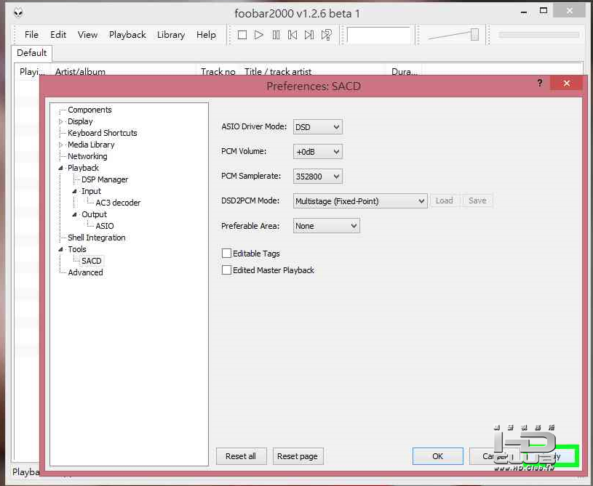Stop playback with the square Stop button

tap(242, 35)
